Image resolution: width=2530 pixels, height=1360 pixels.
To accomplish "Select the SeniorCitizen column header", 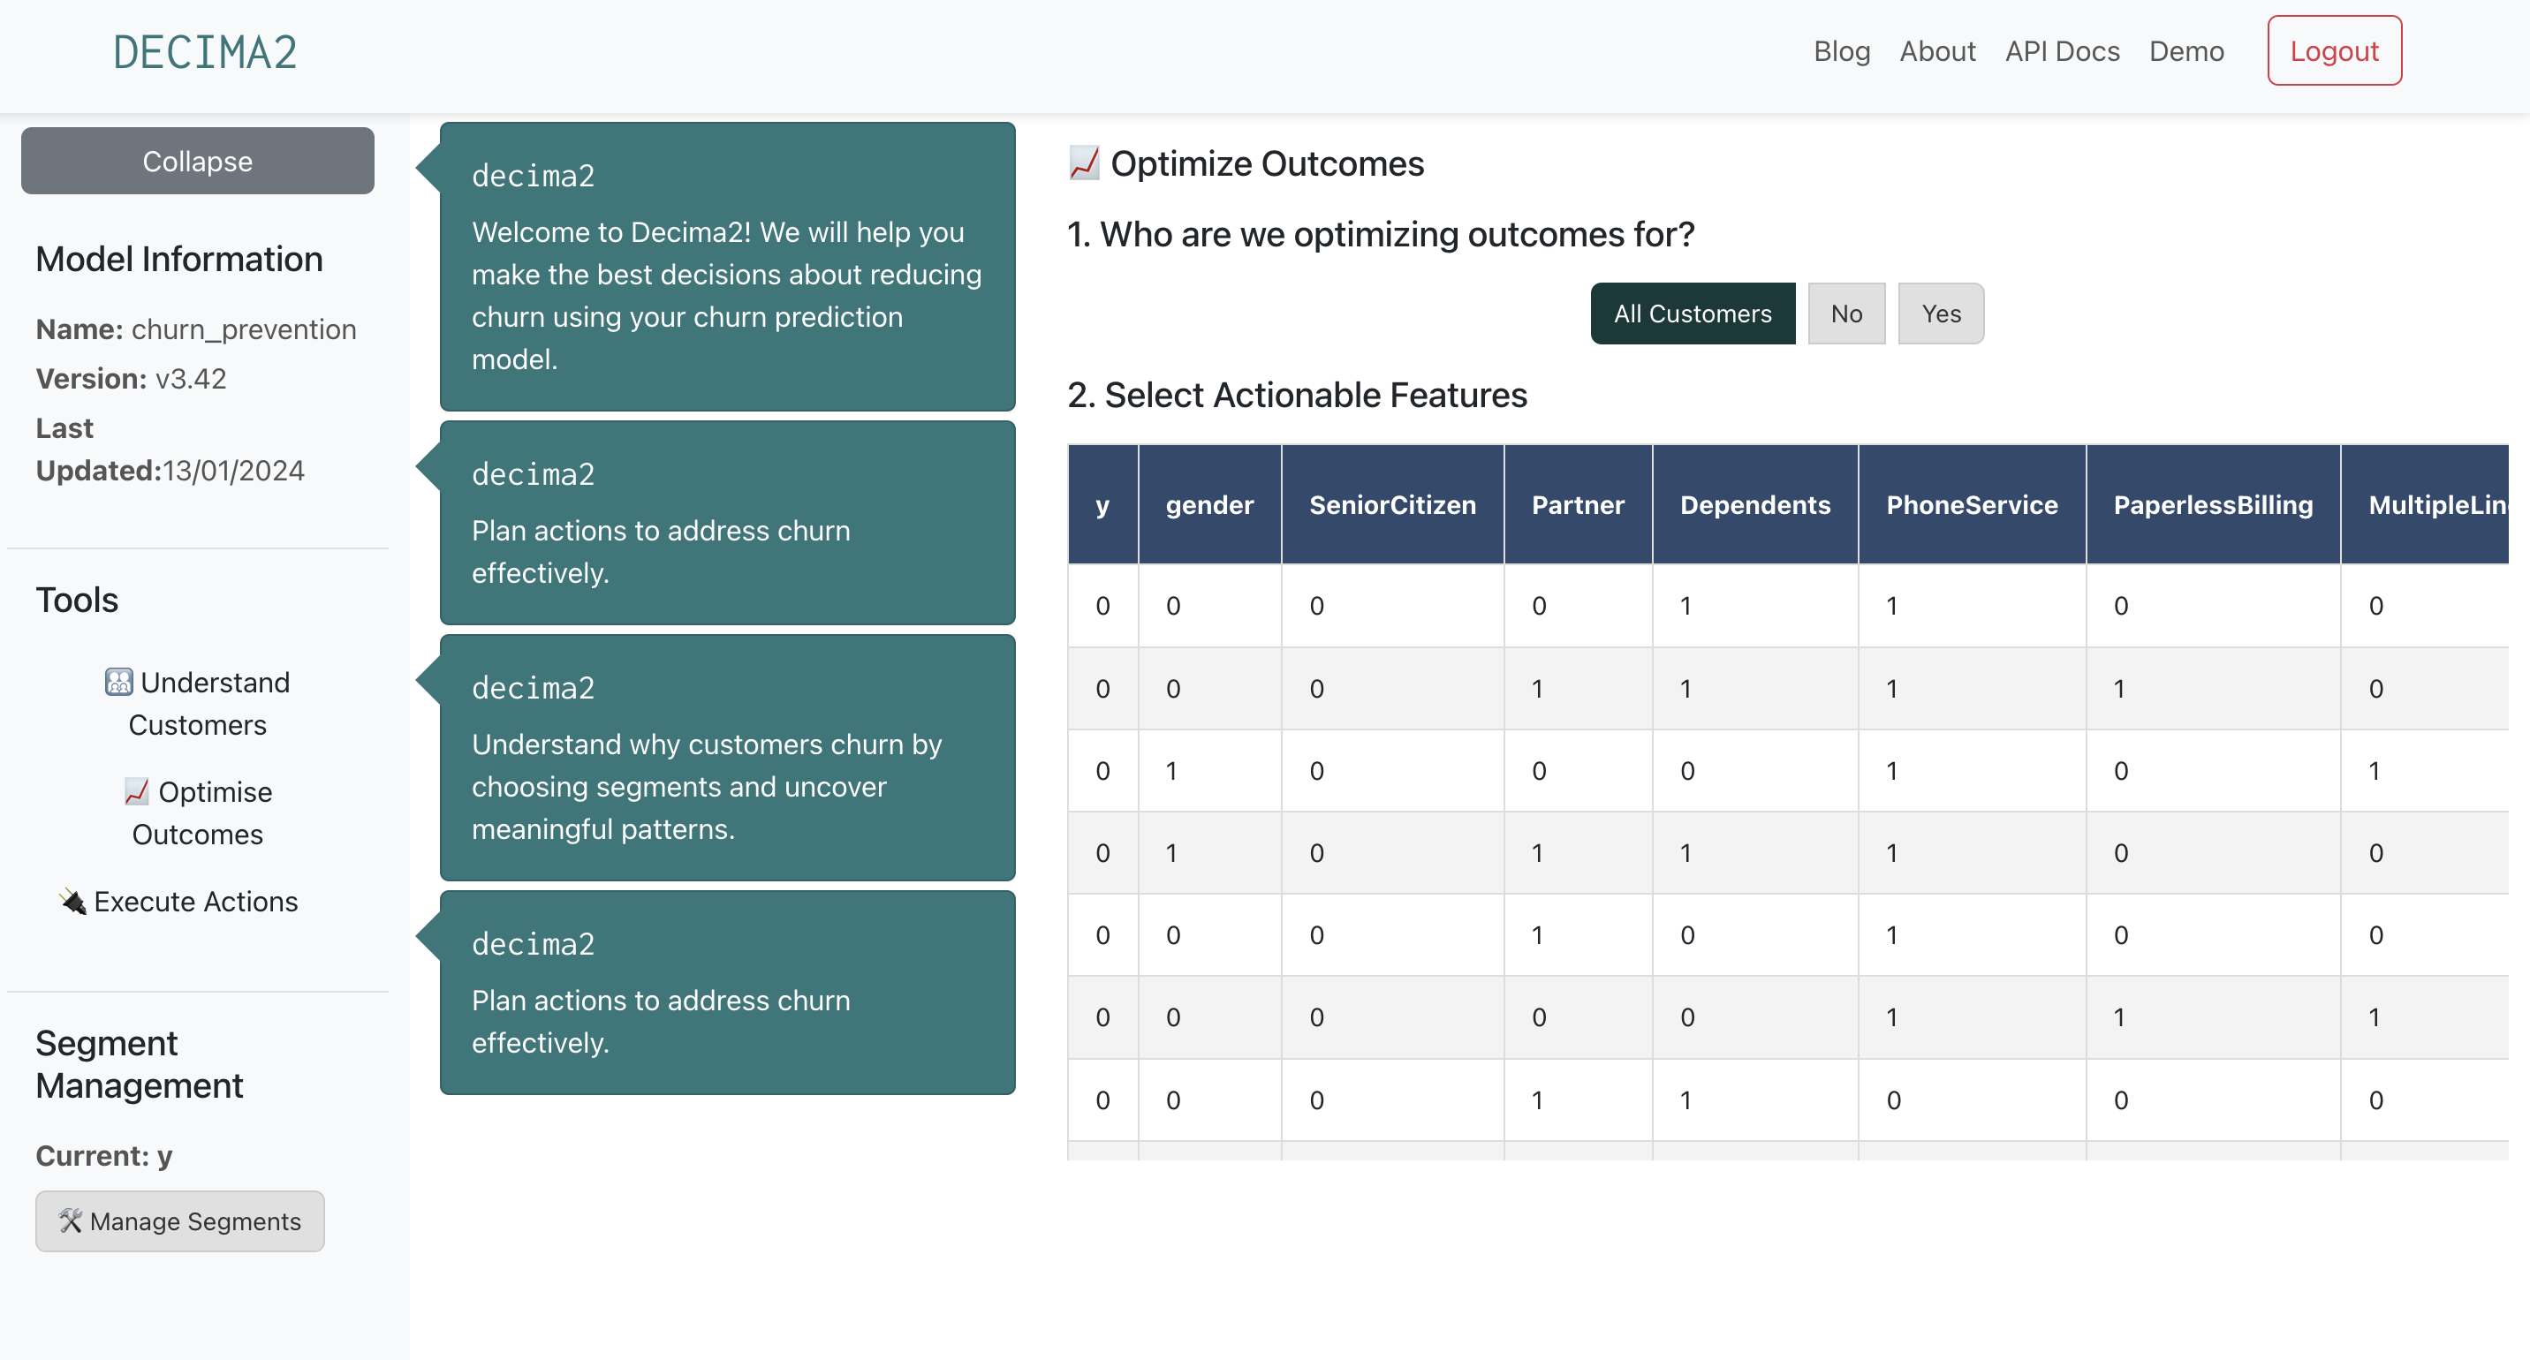I will [1393, 505].
